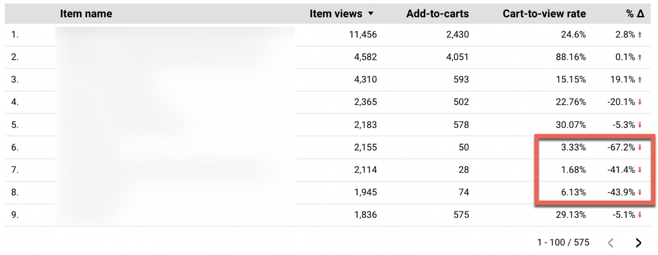Sort by Add-to-carts column header

coord(437,14)
